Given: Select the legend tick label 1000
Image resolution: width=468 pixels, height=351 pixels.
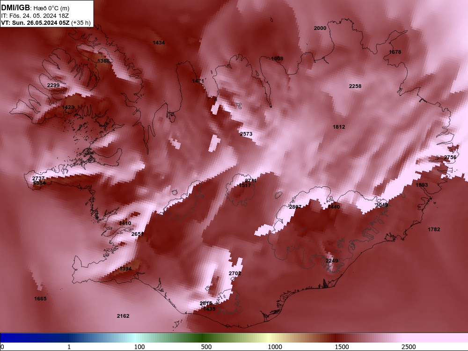Looking at the screenshot, I should (x=275, y=346).
